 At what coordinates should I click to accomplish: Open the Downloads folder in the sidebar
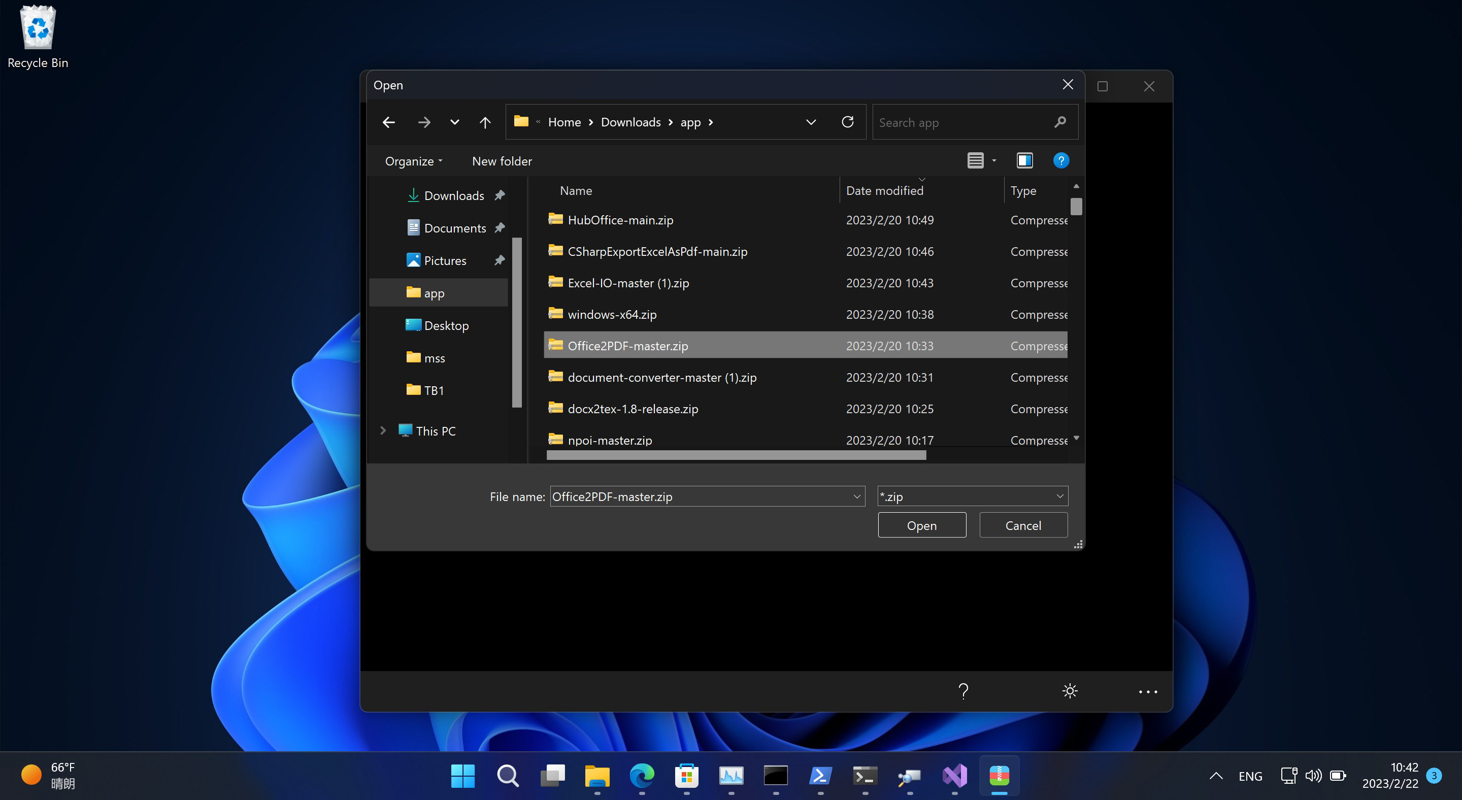[454, 195]
